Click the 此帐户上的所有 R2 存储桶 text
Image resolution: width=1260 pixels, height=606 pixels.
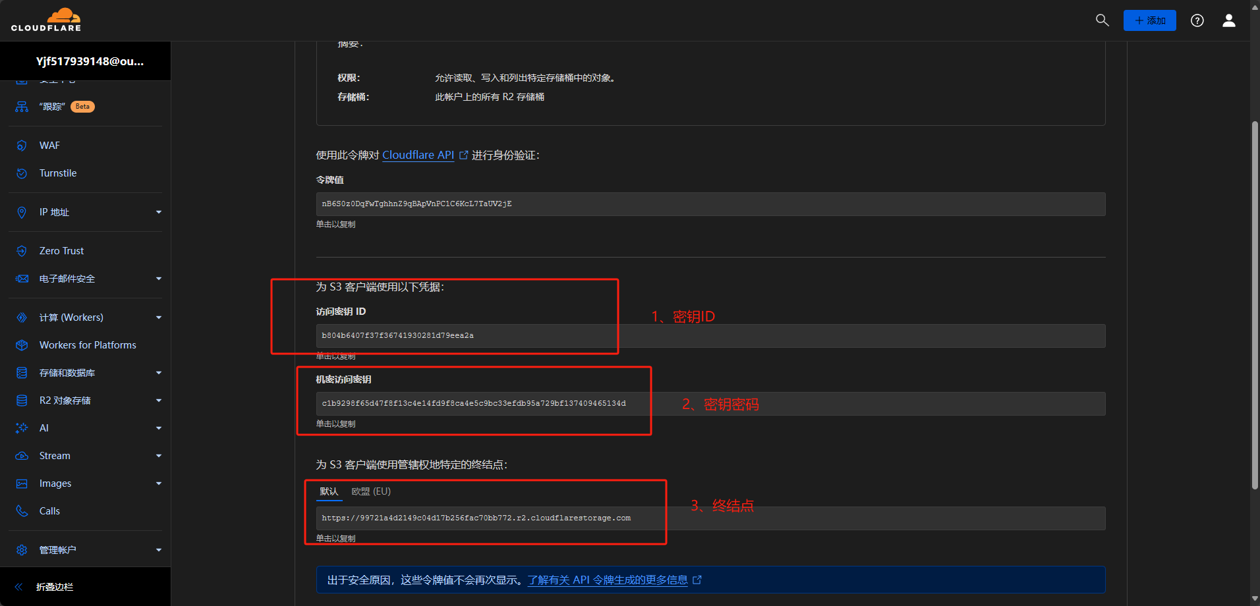tap(490, 97)
